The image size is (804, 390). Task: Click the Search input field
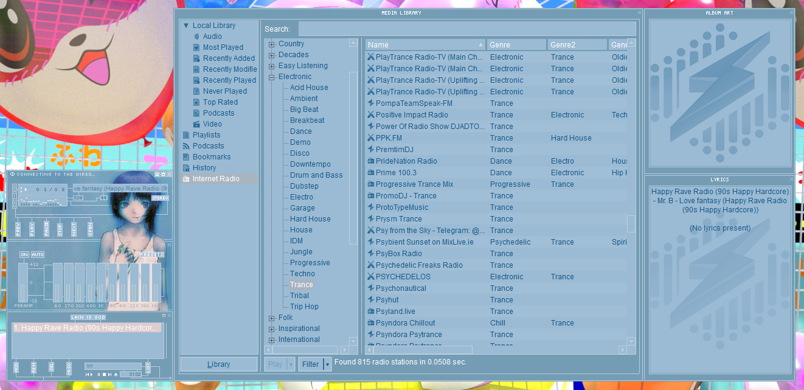coord(466,29)
